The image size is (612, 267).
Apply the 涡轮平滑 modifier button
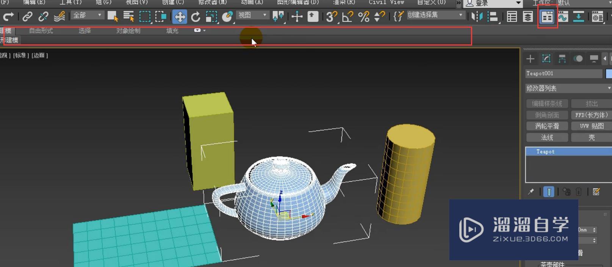click(x=547, y=126)
